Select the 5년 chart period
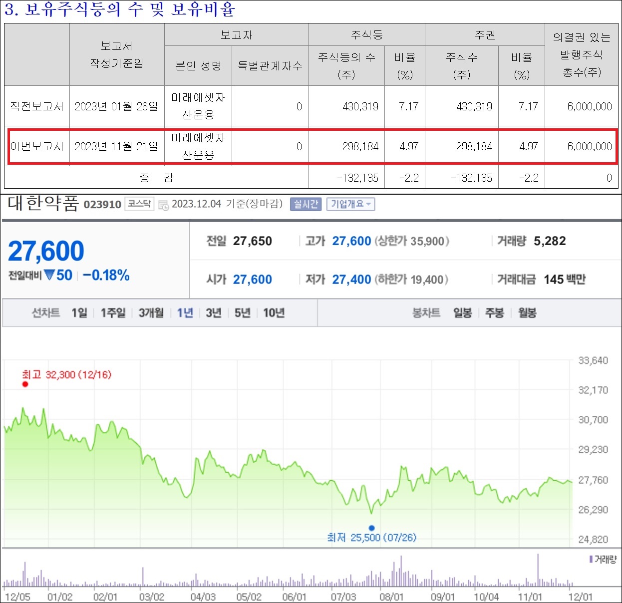The height and width of the screenshot is (603, 622). point(243,313)
